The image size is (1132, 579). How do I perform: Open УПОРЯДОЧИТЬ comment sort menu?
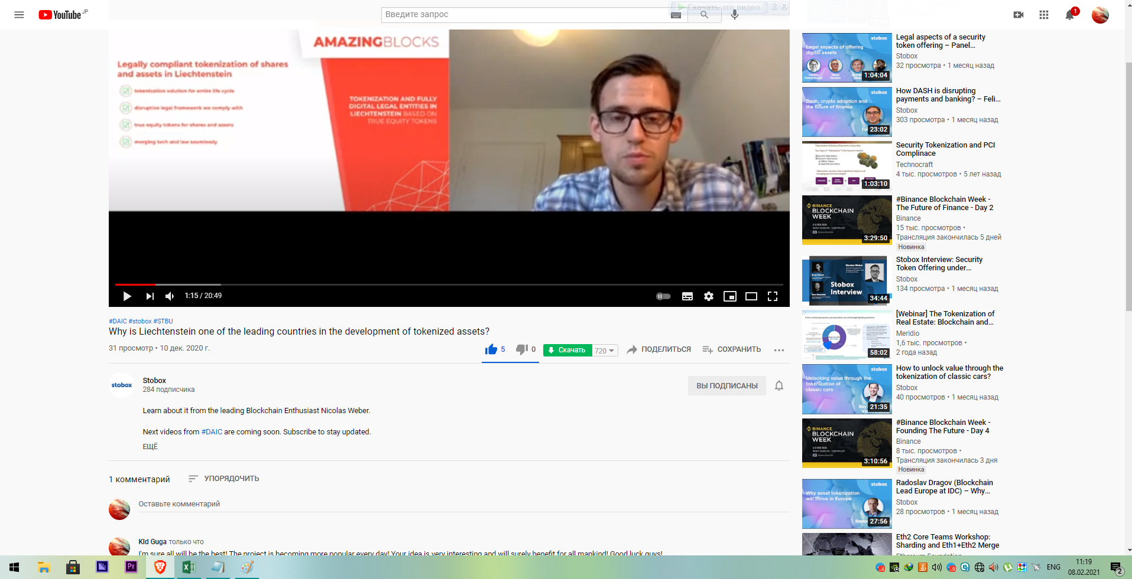click(223, 479)
